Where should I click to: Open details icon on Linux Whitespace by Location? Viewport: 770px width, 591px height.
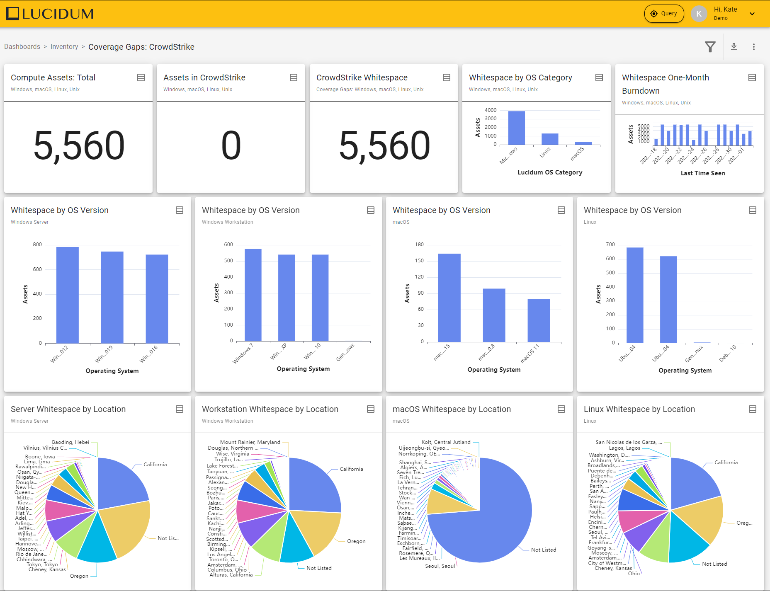(753, 409)
